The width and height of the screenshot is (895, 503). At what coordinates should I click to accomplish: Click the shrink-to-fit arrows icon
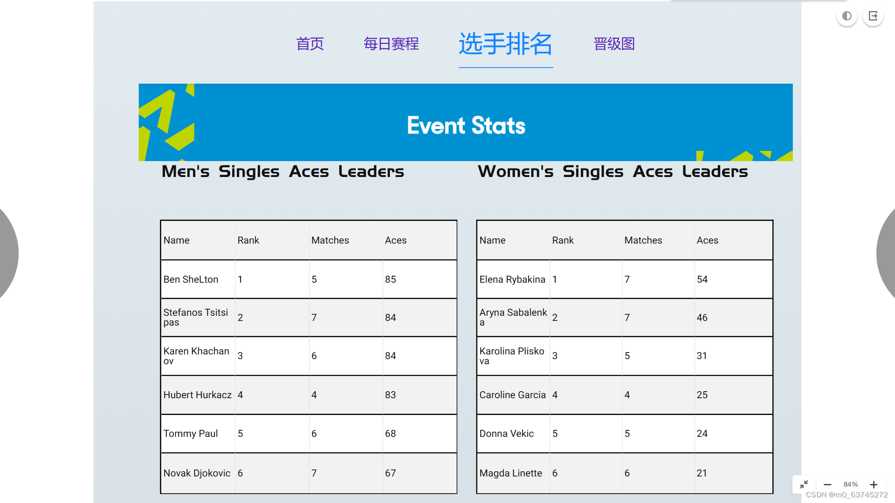point(804,484)
